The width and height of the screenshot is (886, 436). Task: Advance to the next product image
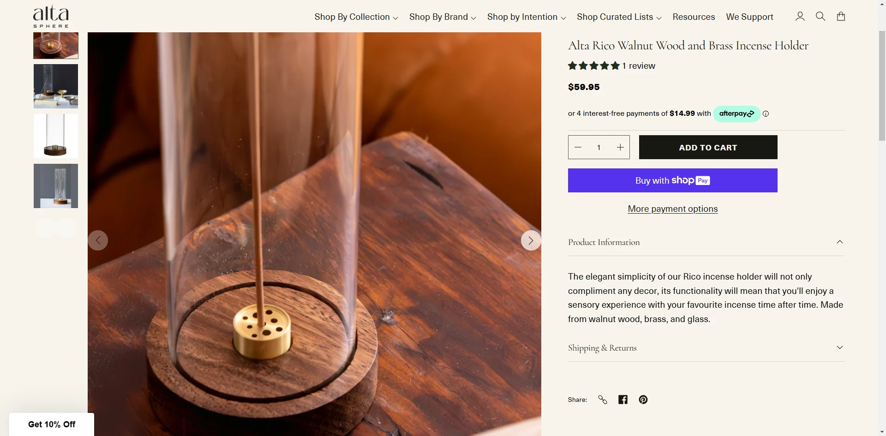point(531,240)
